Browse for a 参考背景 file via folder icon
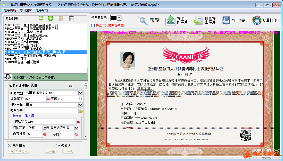The image size is (283, 161). pos(81,111)
